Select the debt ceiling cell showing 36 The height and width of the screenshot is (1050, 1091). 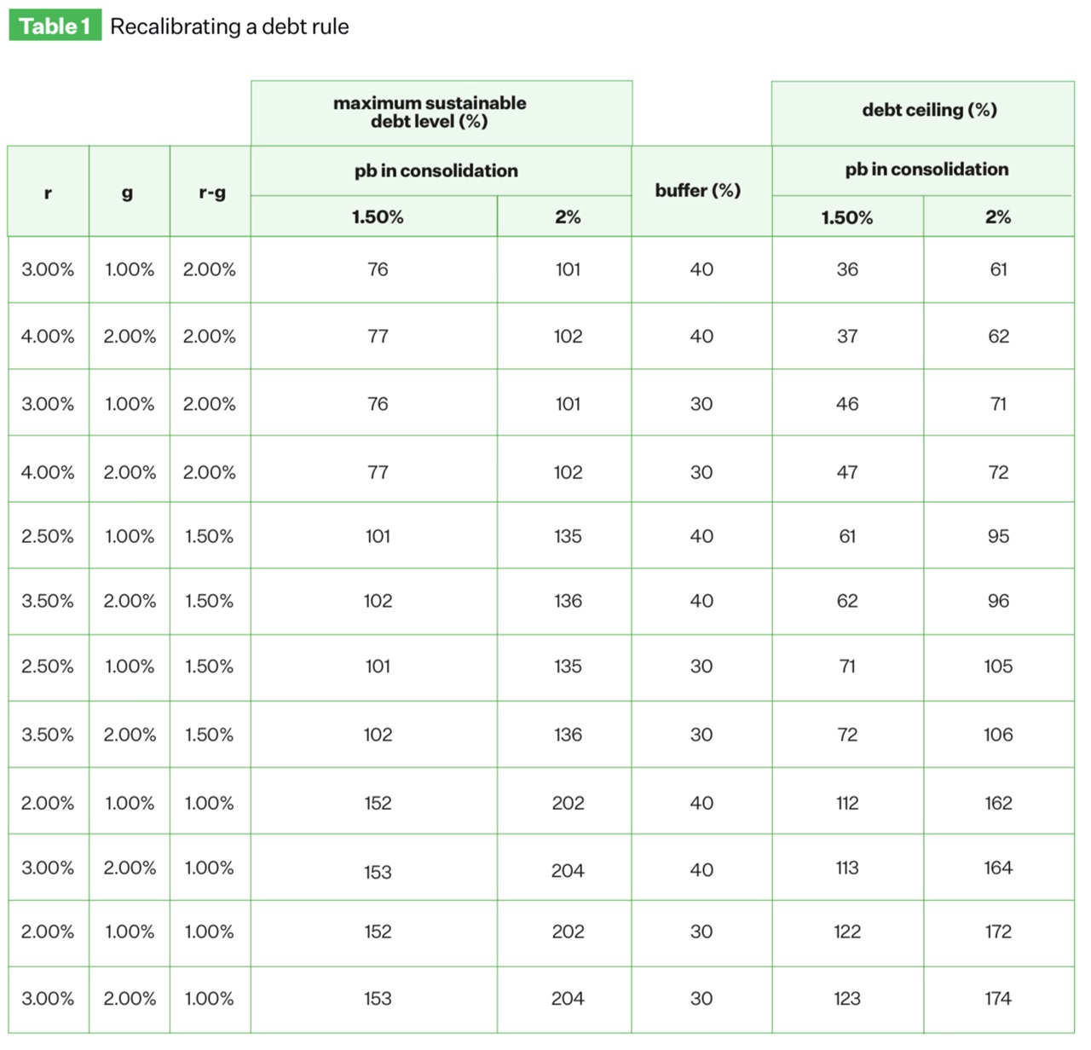847,269
